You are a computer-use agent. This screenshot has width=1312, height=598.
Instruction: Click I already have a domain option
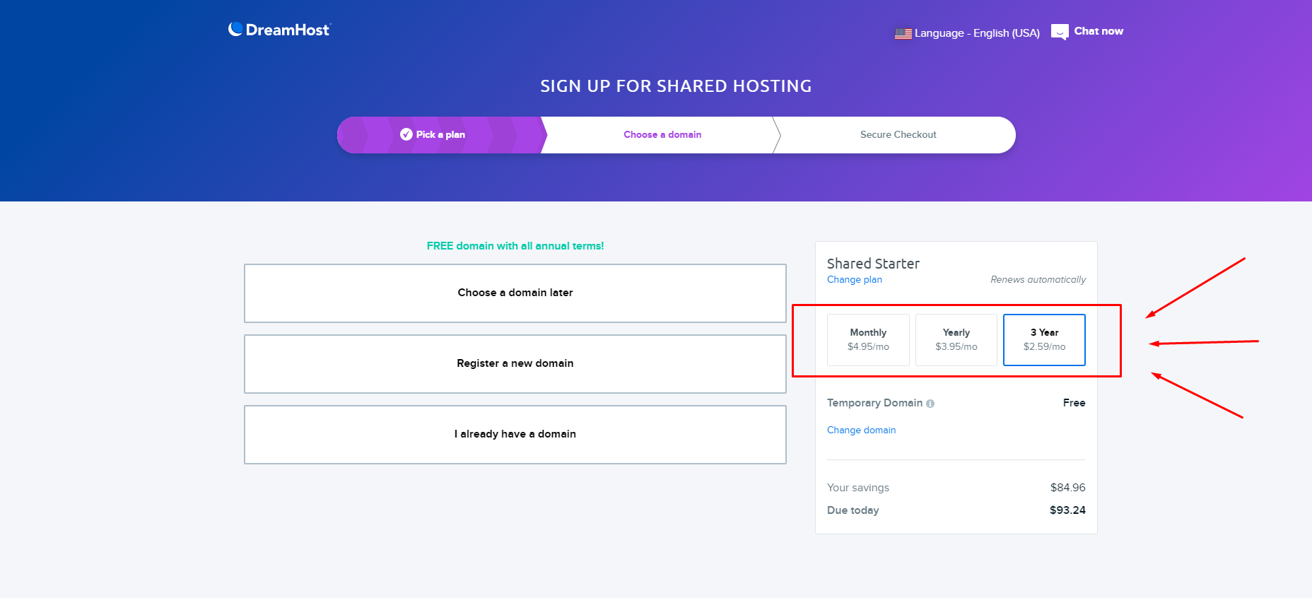pyautogui.click(x=515, y=435)
